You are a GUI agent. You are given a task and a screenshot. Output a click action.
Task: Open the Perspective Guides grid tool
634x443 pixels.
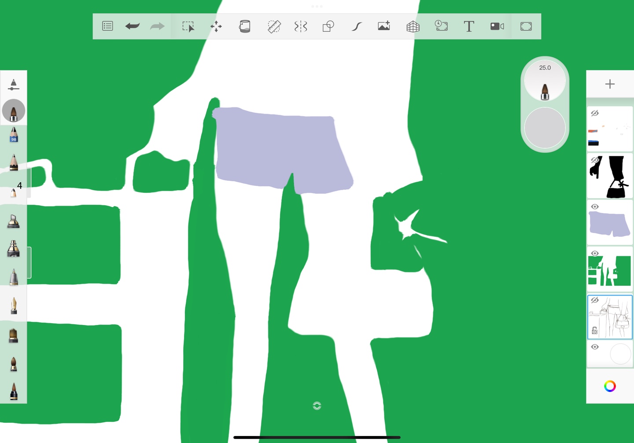pyautogui.click(x=413, y=26)
